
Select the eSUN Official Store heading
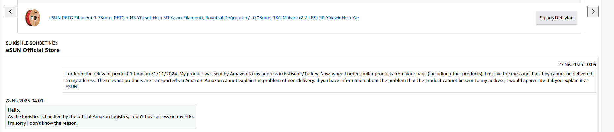(x=33, y=50)
